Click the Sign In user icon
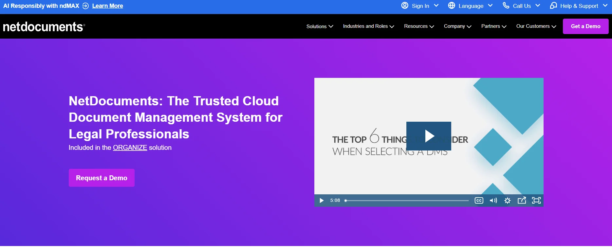The image size is (612, 247). [x=405, y=6]
